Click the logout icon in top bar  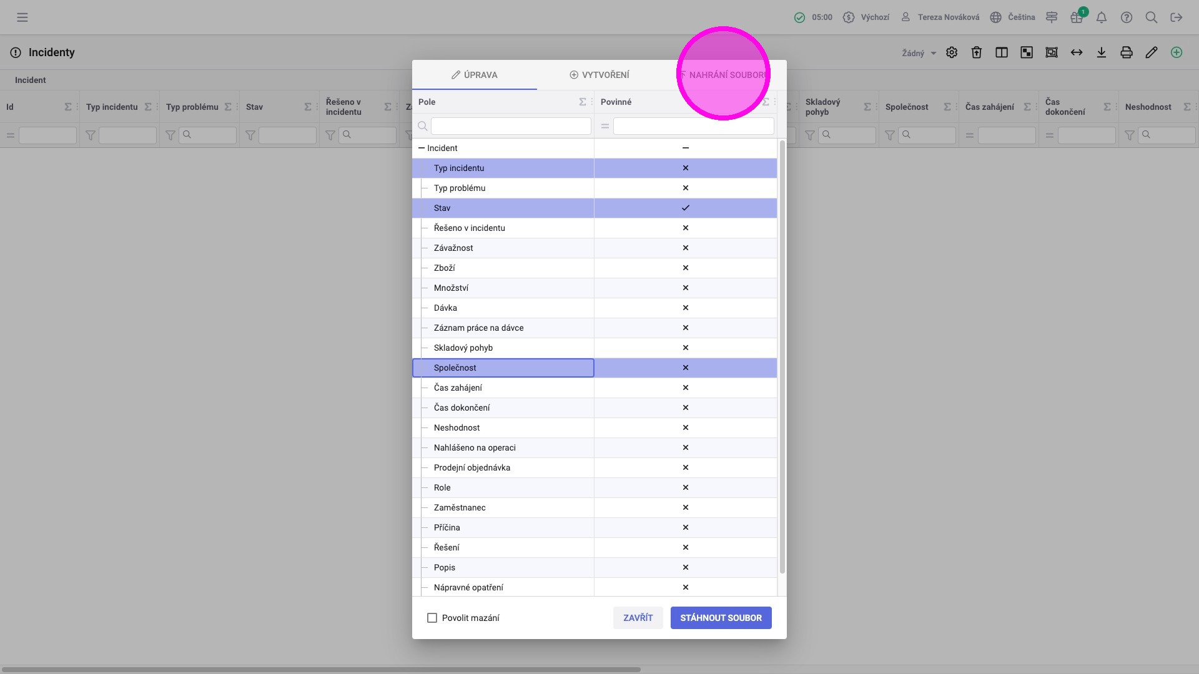1177,17
